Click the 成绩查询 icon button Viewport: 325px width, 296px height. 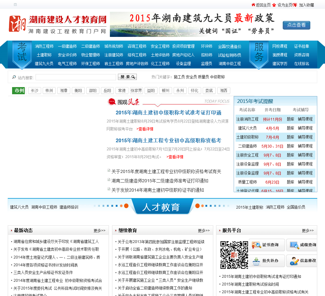tap(302, 245)
